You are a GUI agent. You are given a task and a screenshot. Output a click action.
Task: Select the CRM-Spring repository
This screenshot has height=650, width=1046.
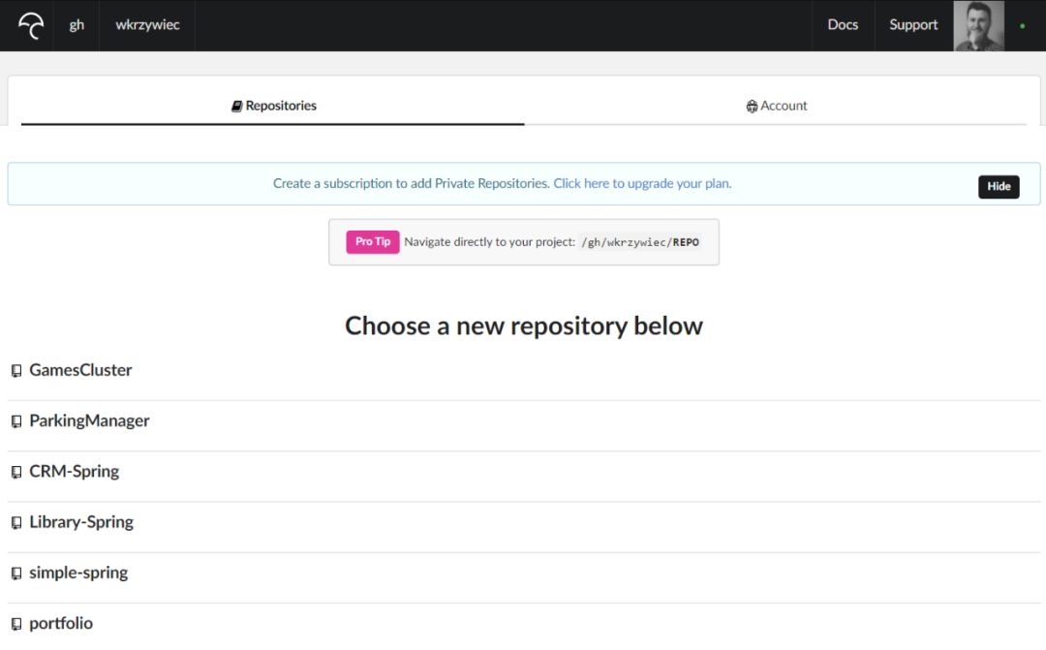pyautogui.click(x=75, y=472)
